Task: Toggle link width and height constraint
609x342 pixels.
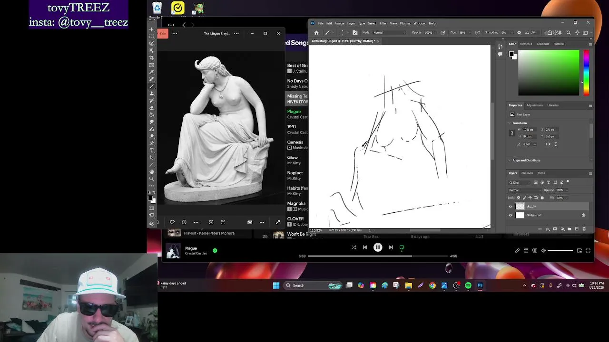Action: 512,133
